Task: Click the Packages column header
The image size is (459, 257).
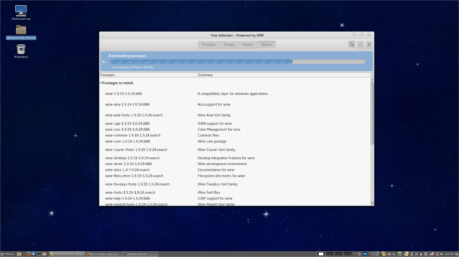Action: [148, 75]
